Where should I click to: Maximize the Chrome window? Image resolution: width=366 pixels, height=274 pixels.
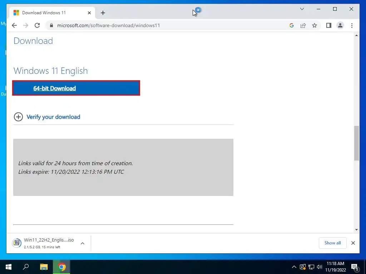pyautogui.click(x=335, y=9)
